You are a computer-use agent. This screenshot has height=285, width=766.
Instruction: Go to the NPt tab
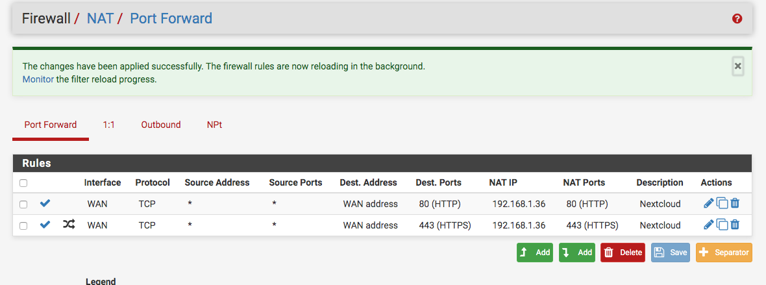click(214, 125)
